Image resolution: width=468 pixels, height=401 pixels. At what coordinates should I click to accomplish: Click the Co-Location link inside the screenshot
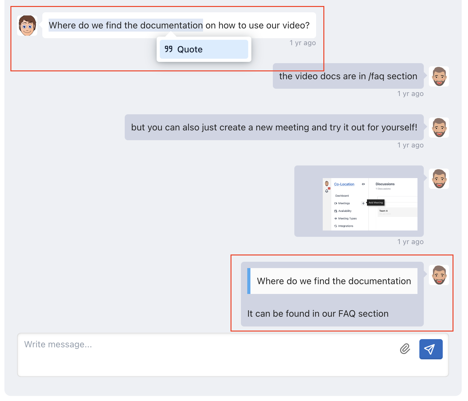tap(344, 184)
